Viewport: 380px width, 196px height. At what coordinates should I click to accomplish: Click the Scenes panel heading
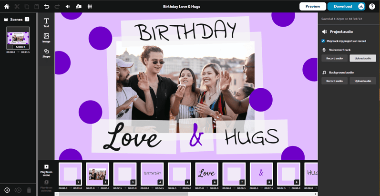pyautogui.click(x=16, y=20)
